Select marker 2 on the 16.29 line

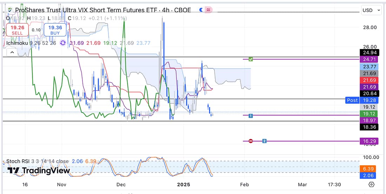(x=265, y=141)
